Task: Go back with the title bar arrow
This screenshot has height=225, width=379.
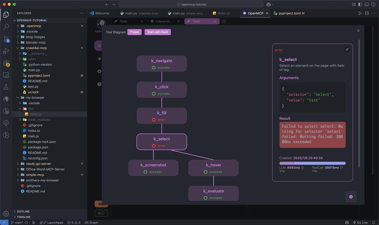Action: pyautogui.click(x=107, y=4)
